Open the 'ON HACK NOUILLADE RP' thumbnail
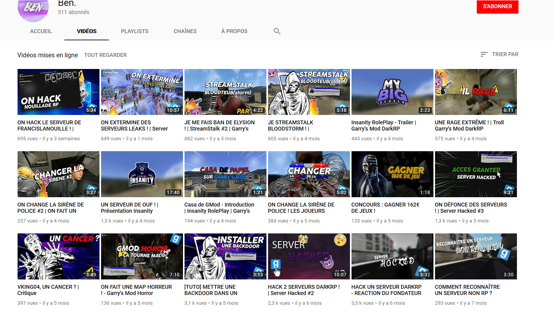 [x=59, y=92]
